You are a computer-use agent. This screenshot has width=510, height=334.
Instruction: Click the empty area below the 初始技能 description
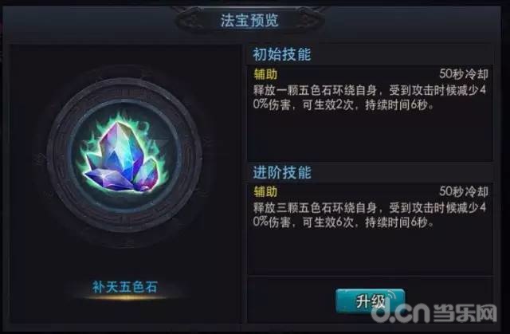pyautogui.click(x=370, y=136)
